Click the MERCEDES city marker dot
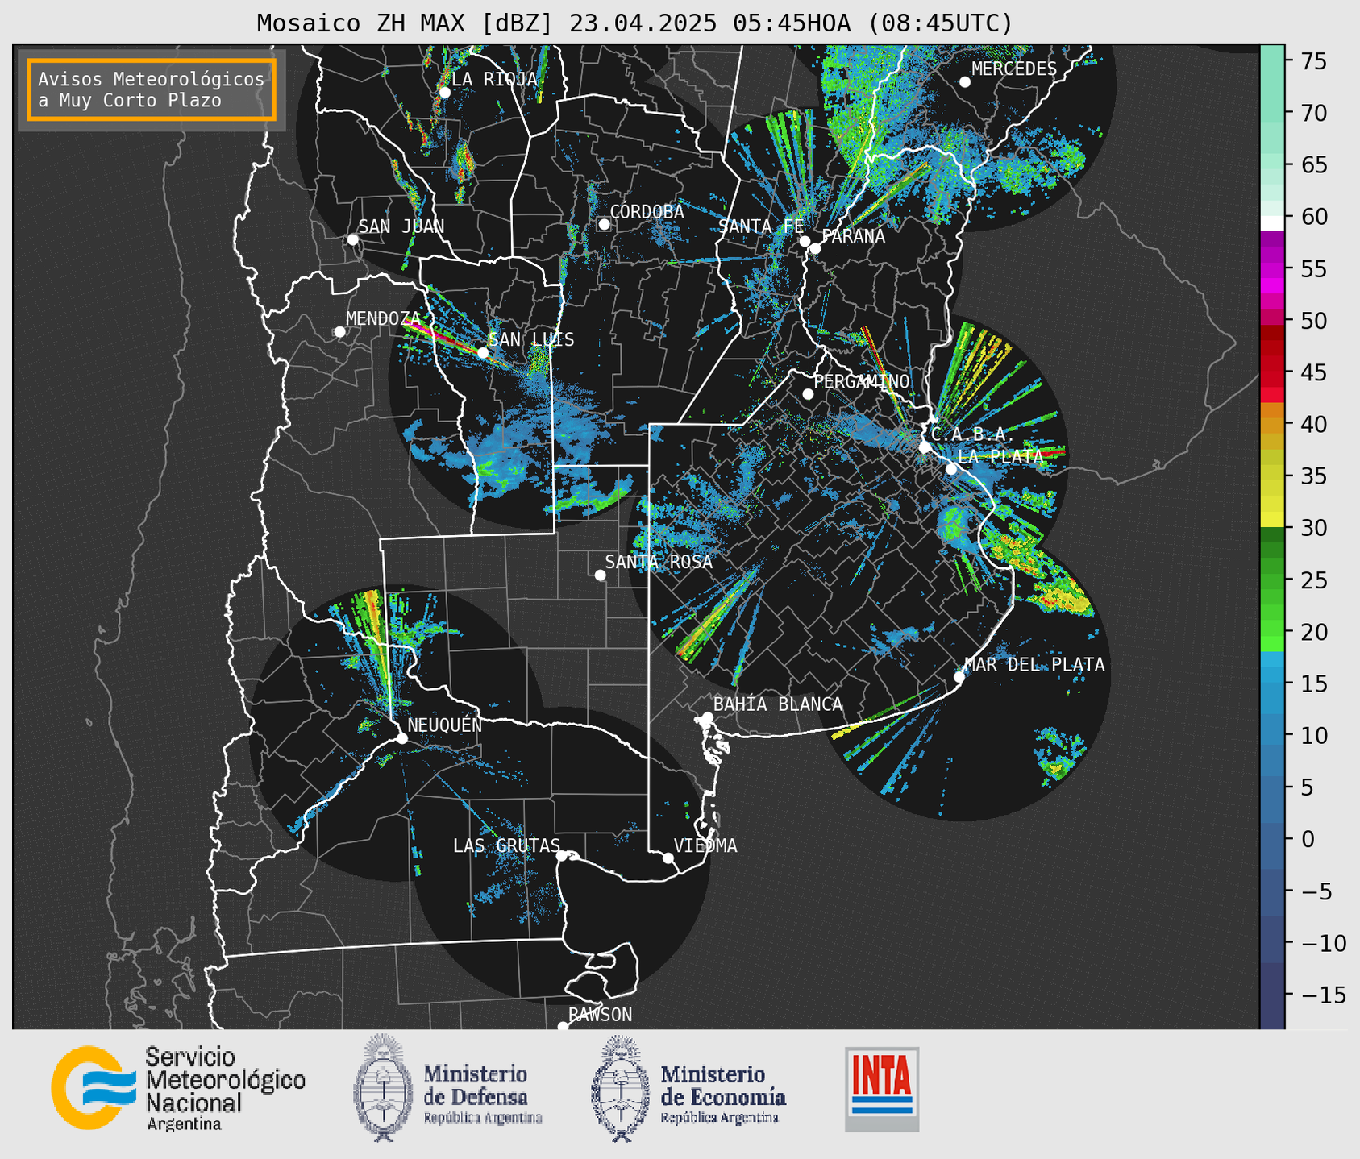 click(x=964, y=82)
